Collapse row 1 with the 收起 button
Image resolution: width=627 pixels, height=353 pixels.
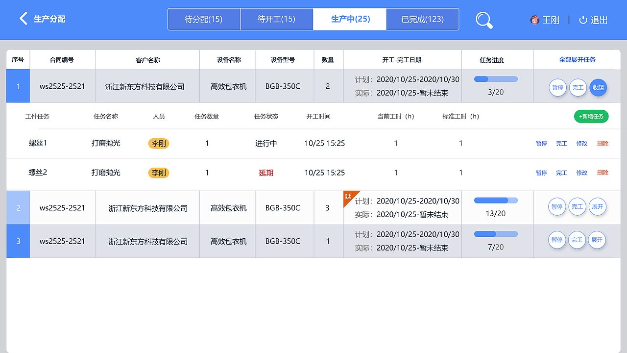point(598,88)
